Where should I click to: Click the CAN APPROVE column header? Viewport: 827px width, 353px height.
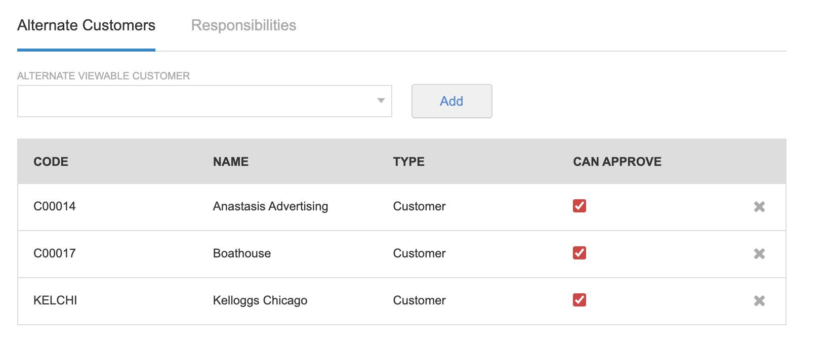click(617, 162)
